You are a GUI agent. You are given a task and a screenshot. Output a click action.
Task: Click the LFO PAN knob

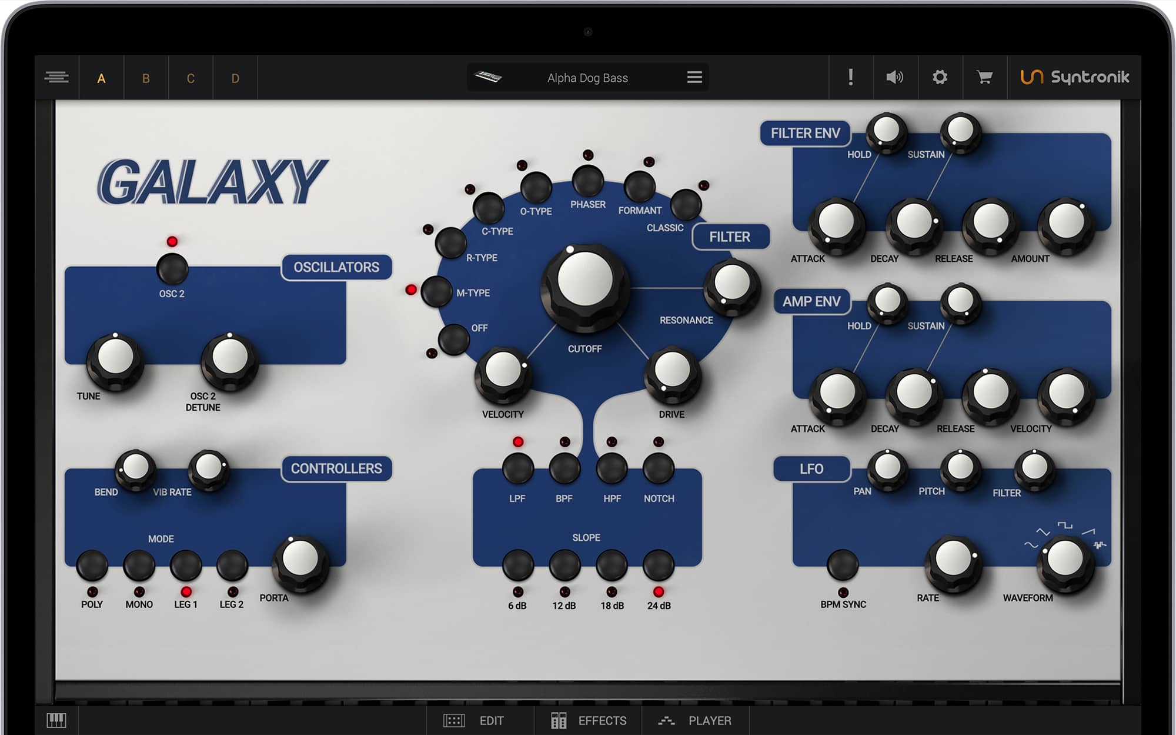[x=887, y=469]
